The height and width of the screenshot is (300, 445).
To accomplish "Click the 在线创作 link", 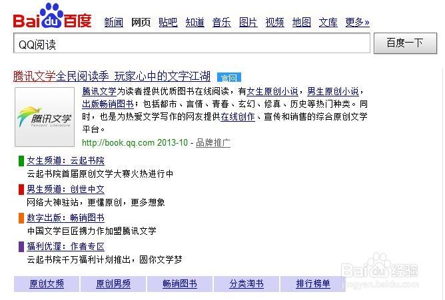I will pos(238,116).
